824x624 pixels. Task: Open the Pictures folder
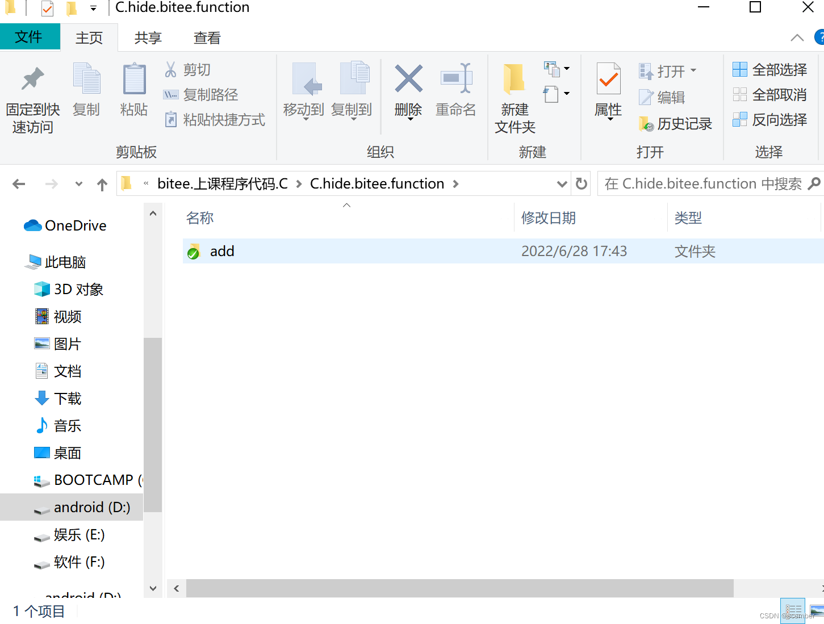58,344
